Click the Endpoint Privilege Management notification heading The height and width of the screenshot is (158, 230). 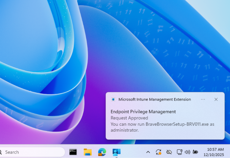pos(143,112)
